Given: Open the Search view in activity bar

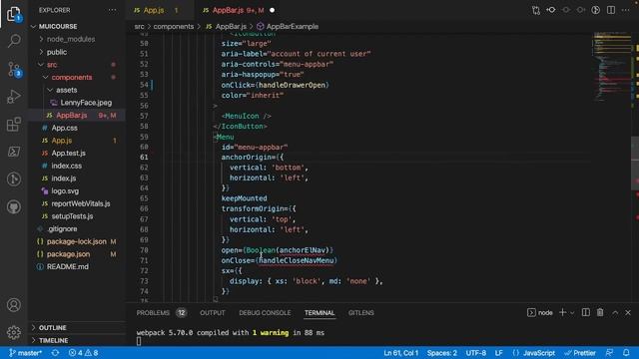Looking at the screenshot, I should tap(14, 41).
